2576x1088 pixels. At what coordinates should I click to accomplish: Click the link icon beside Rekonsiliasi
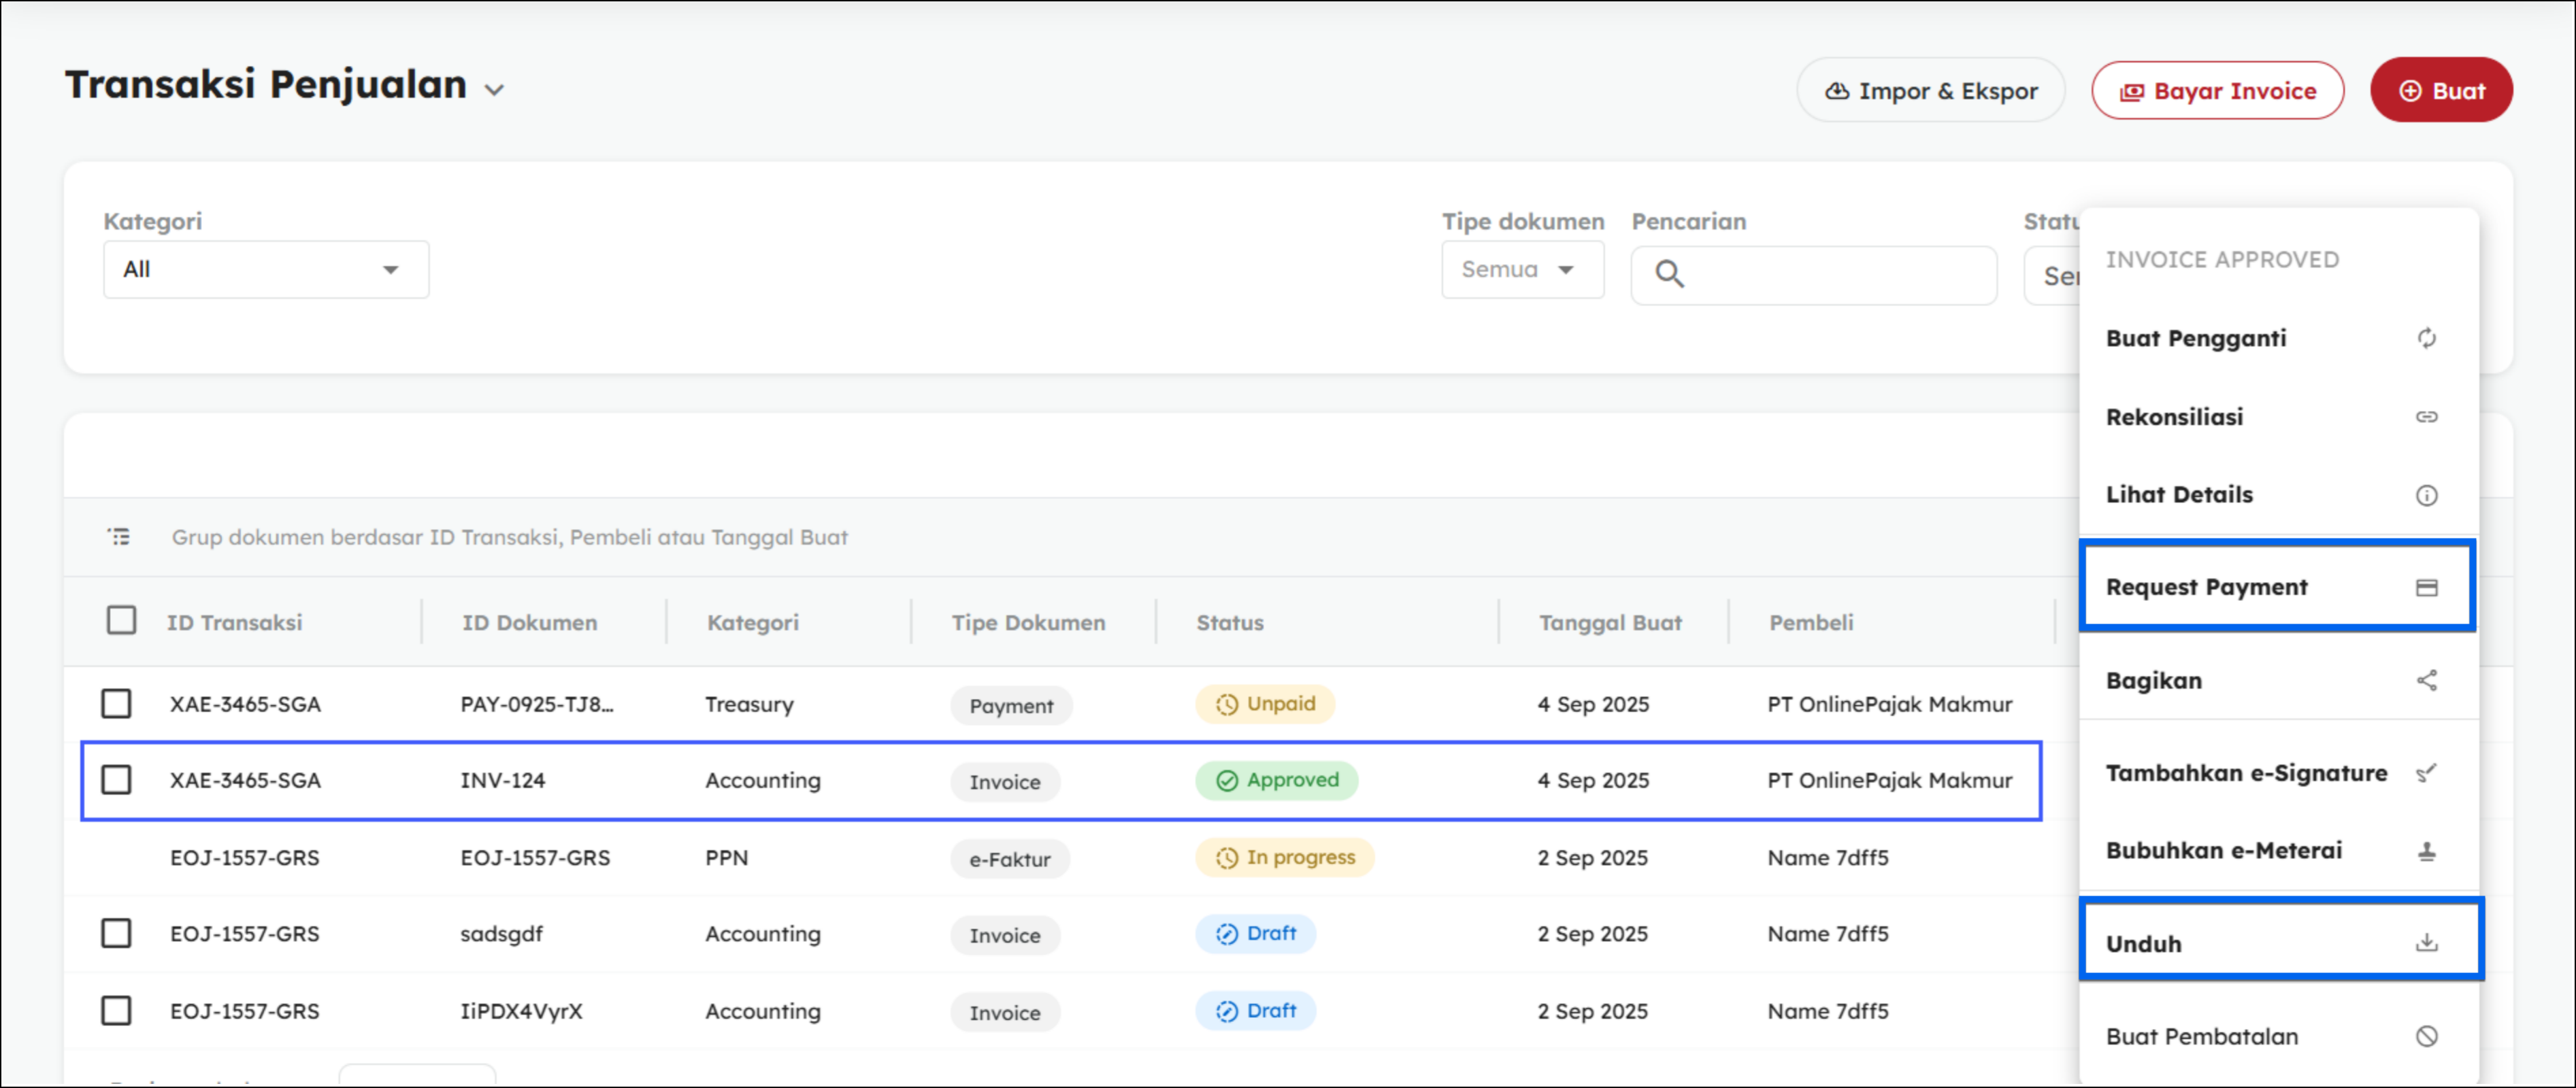coord(2426,417)
